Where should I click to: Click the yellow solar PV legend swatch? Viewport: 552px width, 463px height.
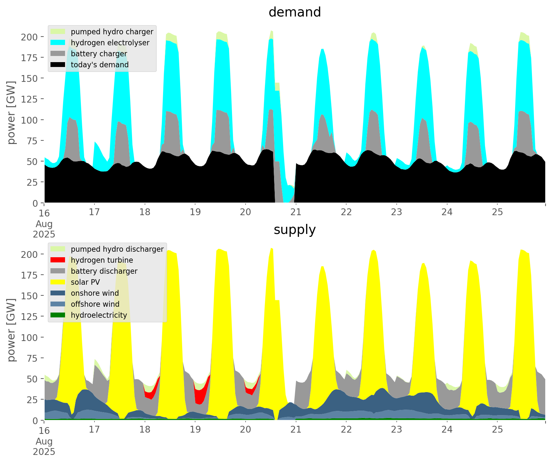(58, 282)
